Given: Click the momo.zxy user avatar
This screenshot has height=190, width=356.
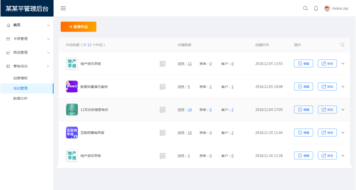Looking at the screenshot, I should (x=327, y=8).
